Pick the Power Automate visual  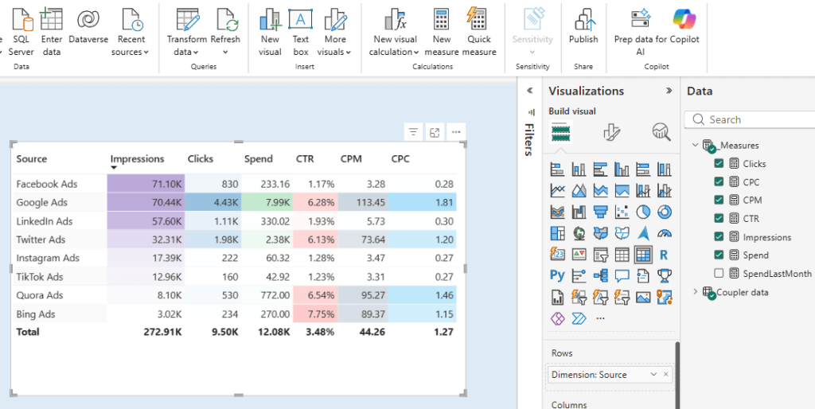coord(579,317)
